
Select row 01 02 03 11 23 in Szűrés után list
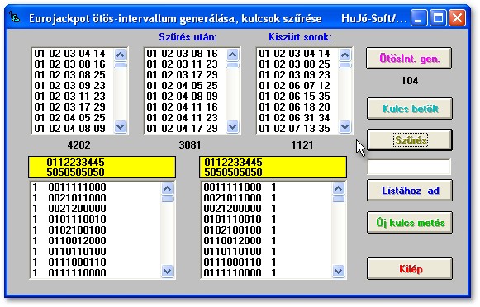tap(184, 64)
